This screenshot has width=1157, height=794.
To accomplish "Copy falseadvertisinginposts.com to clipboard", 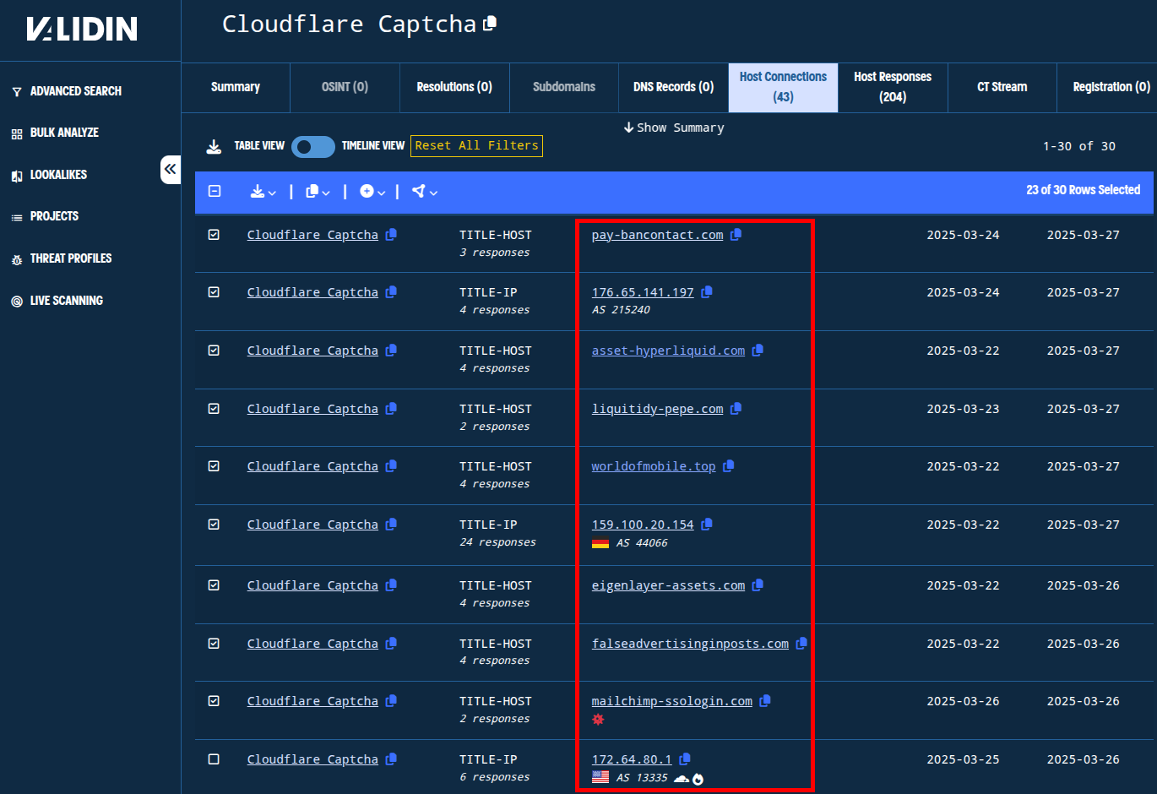I will [801, 644].
